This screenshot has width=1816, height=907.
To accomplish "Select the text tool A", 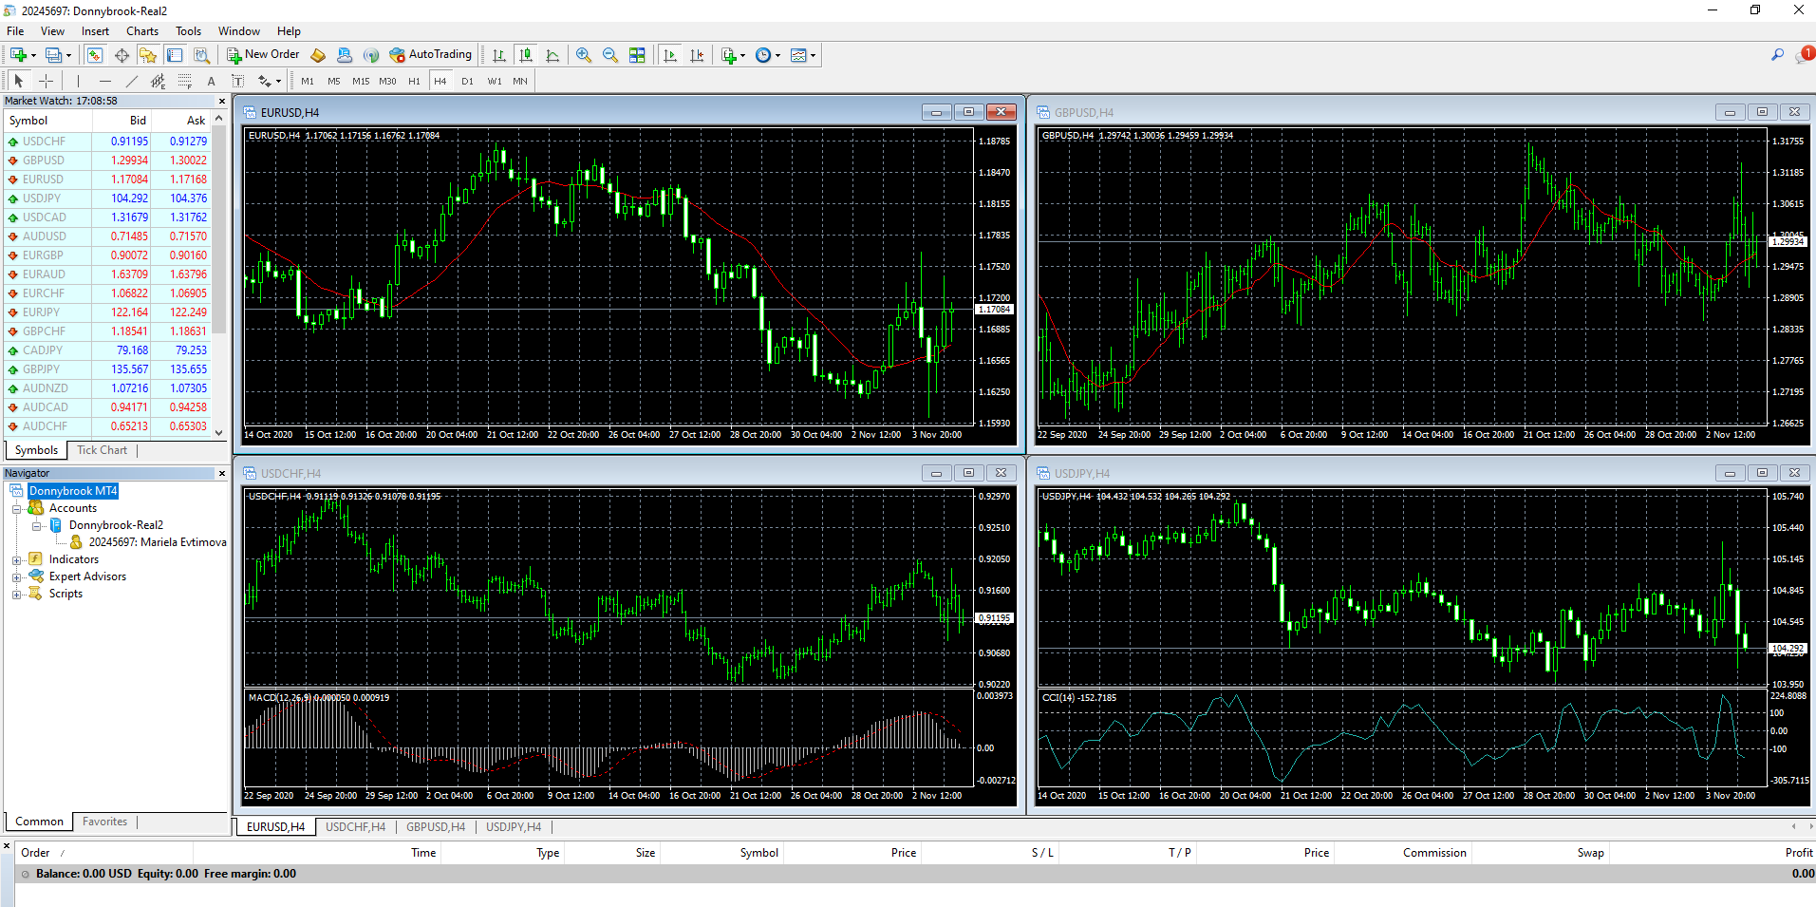I will pos(211,81).
